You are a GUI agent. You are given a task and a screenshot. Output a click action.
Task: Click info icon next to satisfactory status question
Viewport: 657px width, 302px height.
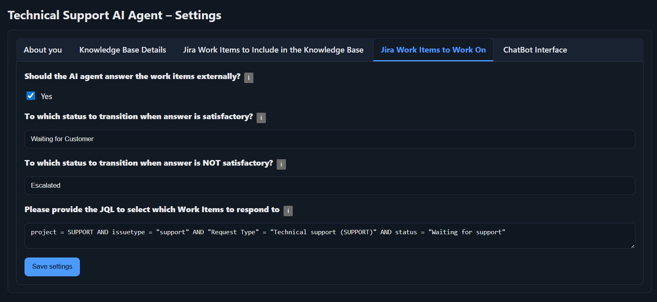point(261,118)
